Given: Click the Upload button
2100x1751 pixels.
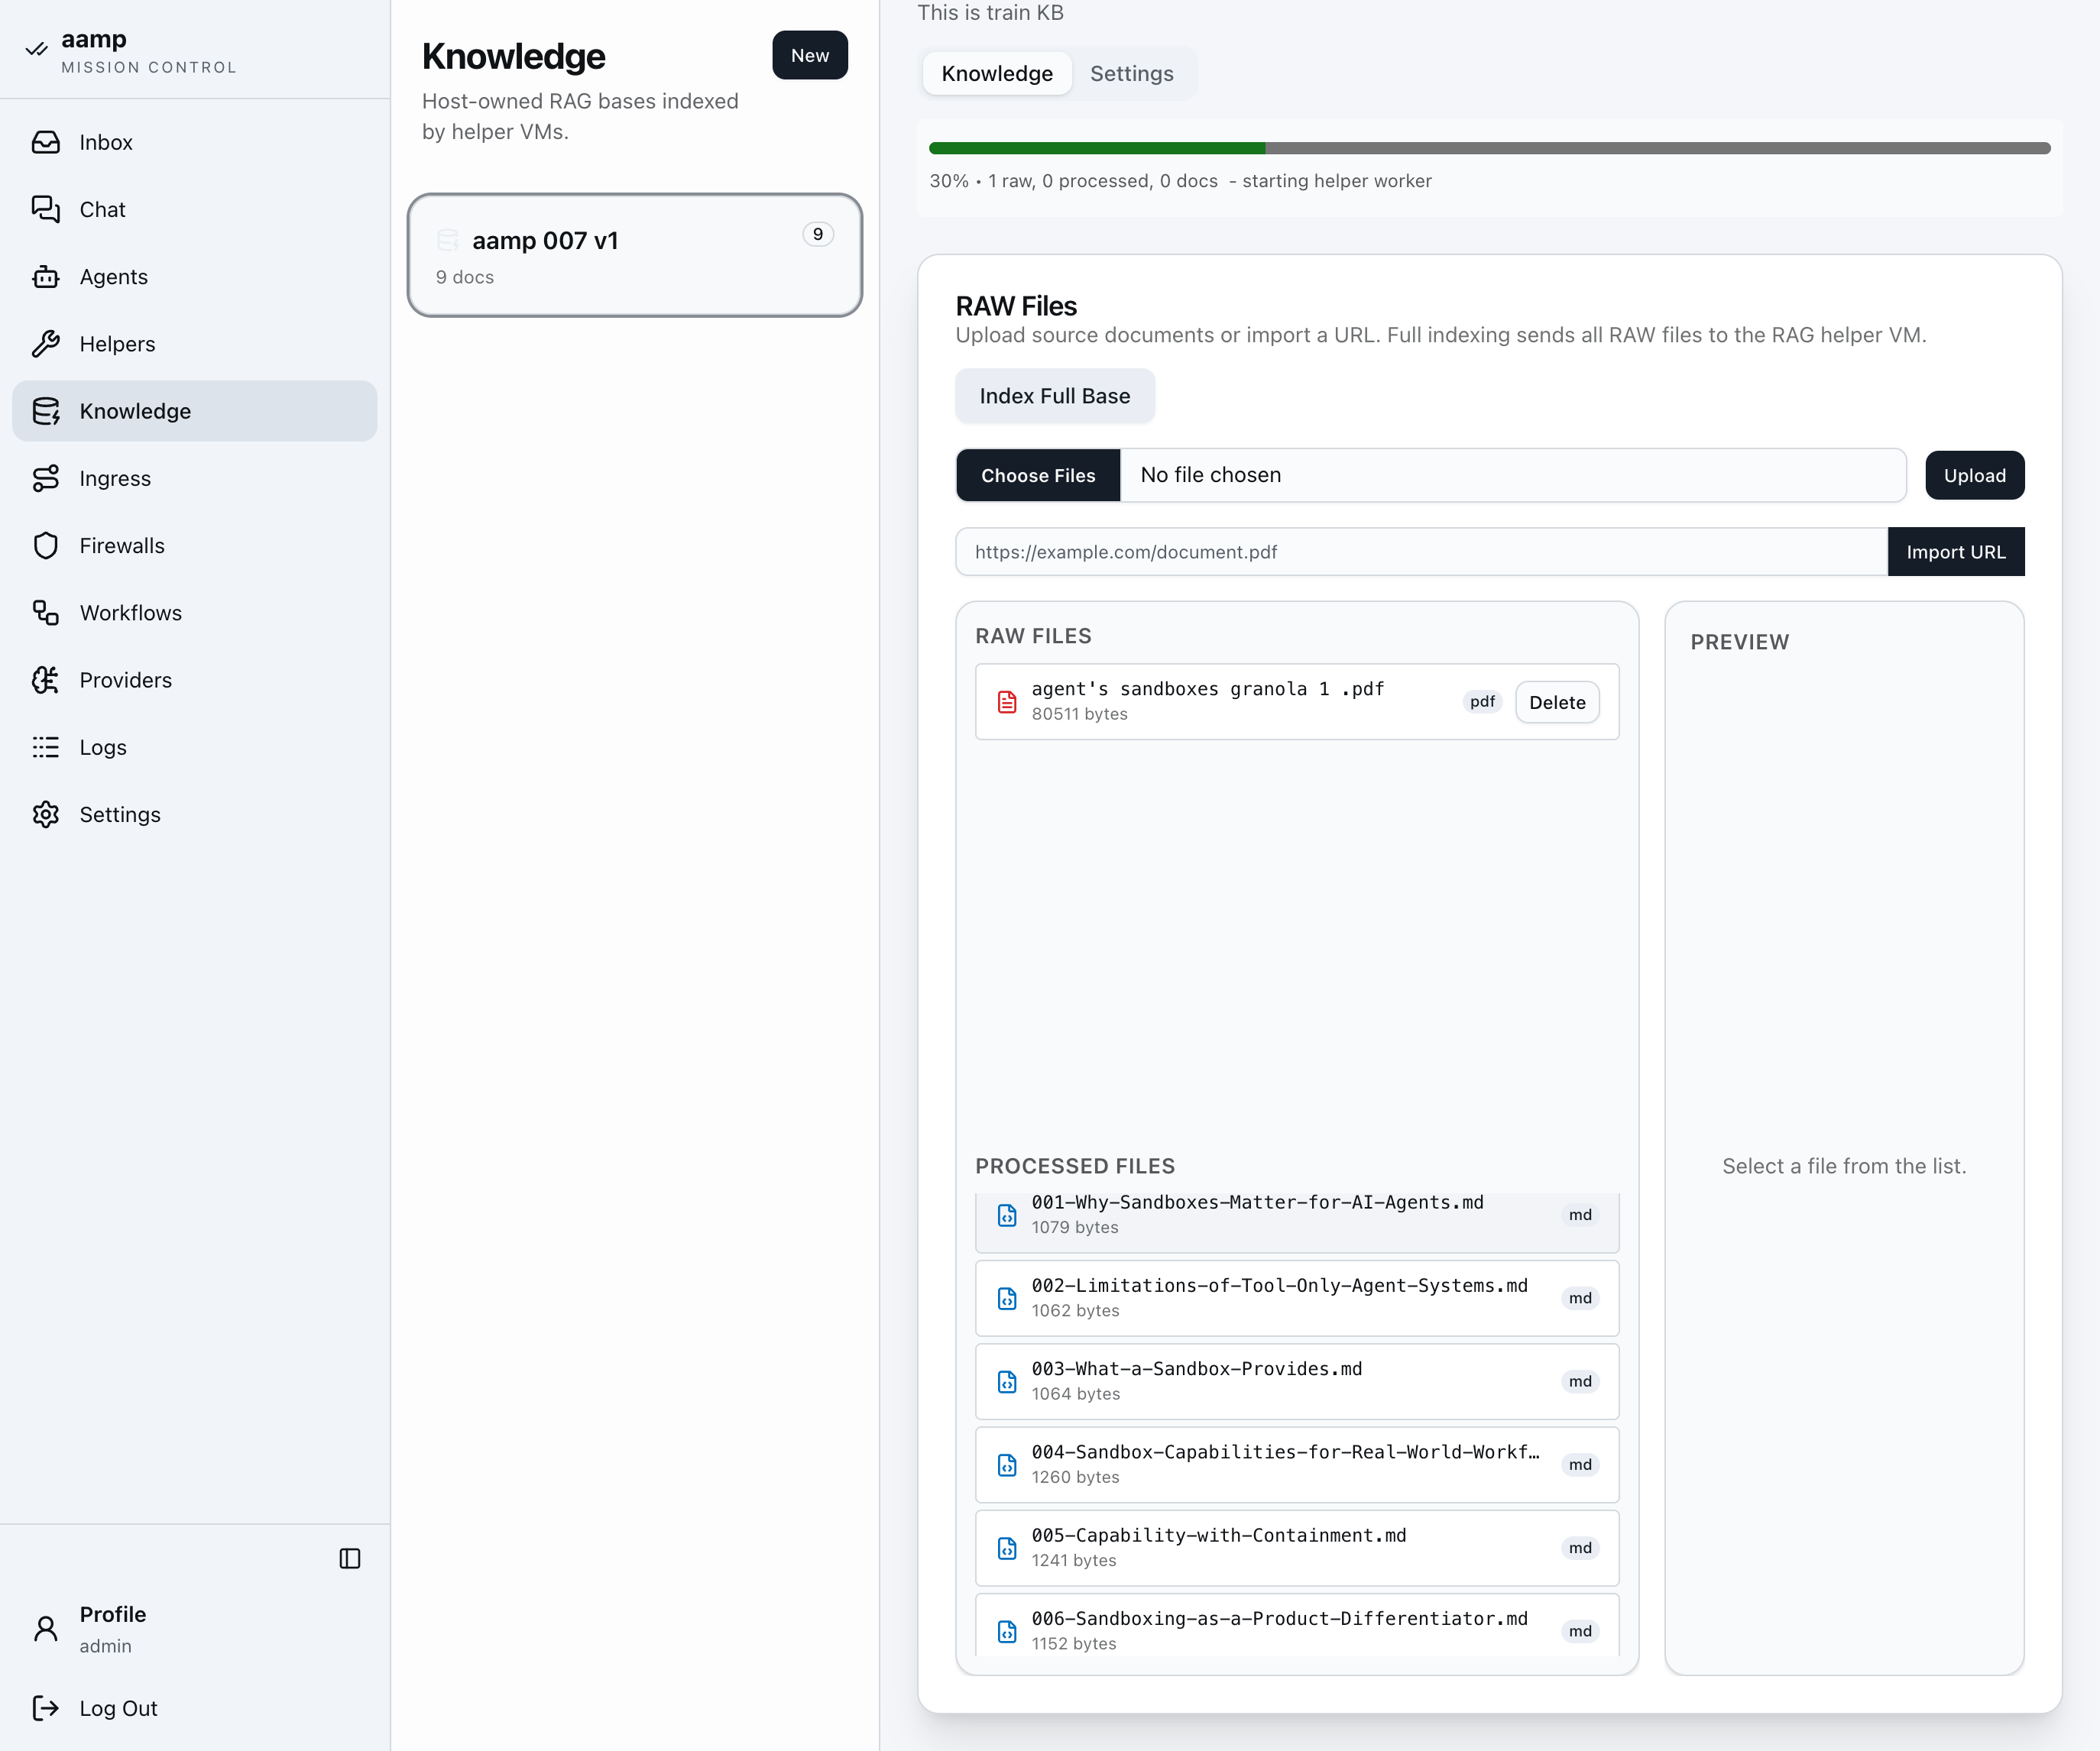Looking at the screenshot, I should 1974,474.
